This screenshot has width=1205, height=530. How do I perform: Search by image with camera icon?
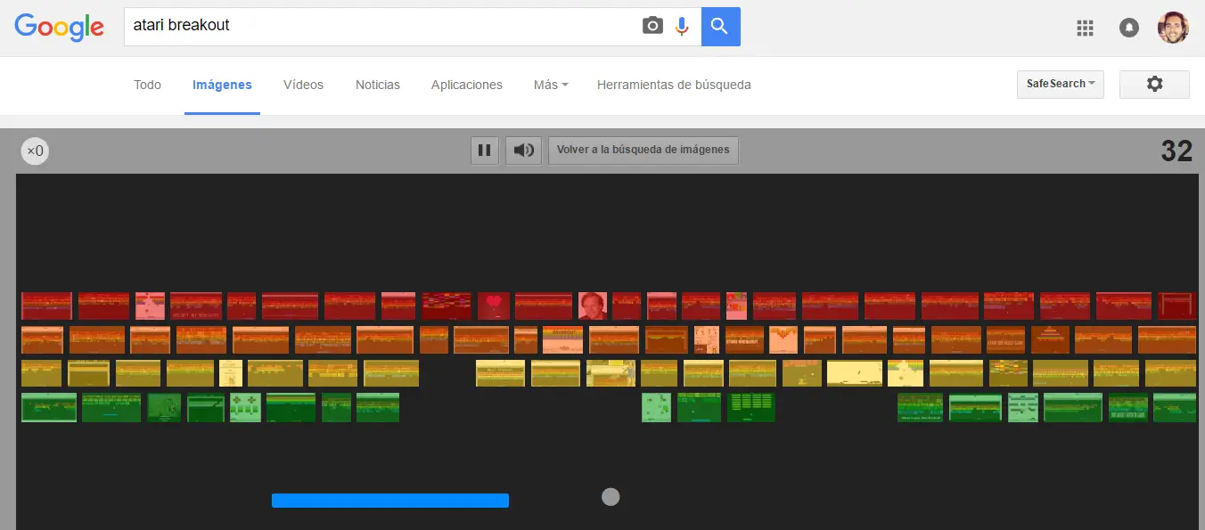click(x=652, y=26)
